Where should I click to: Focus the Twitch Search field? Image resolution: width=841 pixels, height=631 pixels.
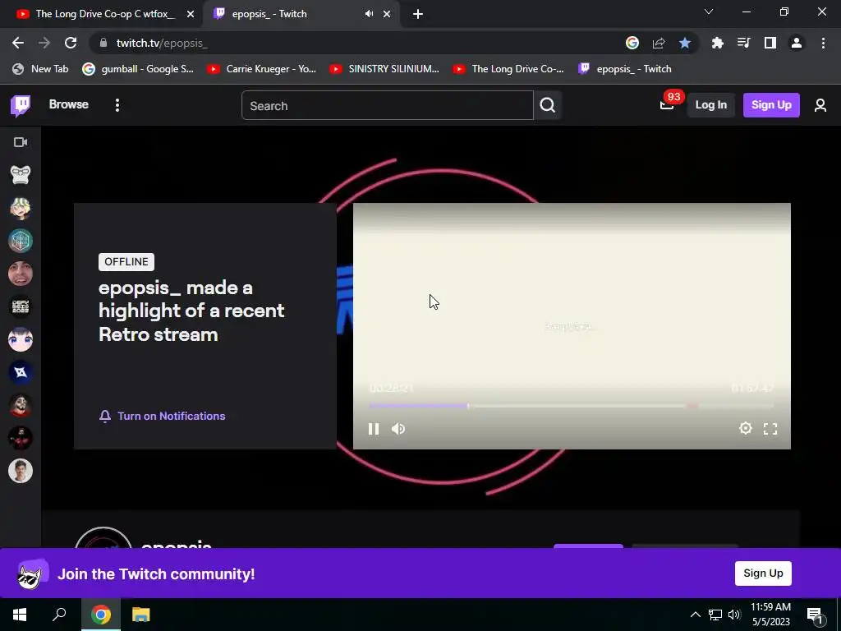pyautogui.click(x=388, y=105)
